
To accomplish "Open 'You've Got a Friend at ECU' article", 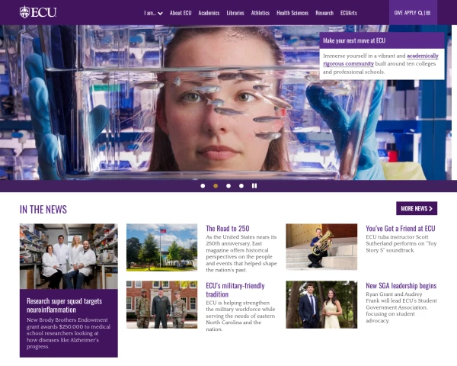I will tap(401, 229).
